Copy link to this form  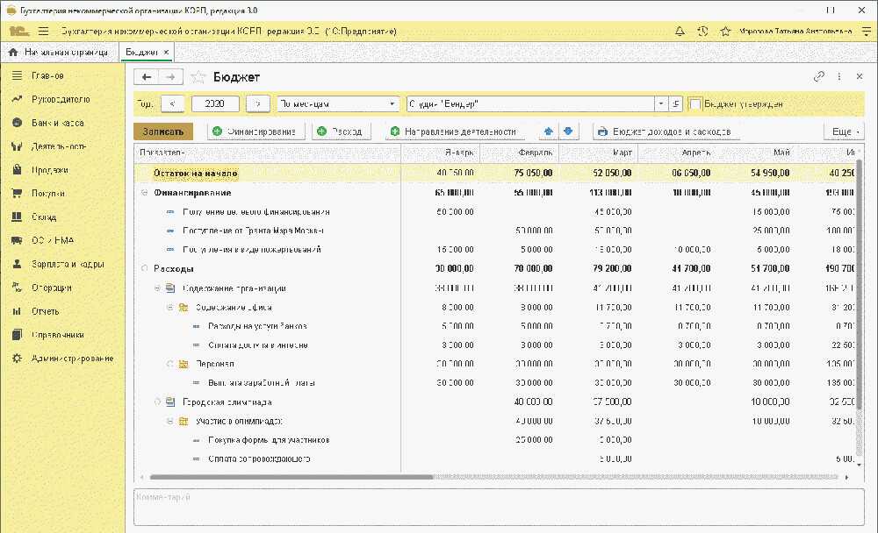point(818,76)
